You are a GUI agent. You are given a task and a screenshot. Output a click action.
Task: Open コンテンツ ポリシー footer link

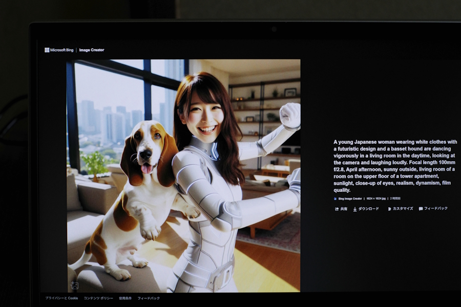coord(98,298)
